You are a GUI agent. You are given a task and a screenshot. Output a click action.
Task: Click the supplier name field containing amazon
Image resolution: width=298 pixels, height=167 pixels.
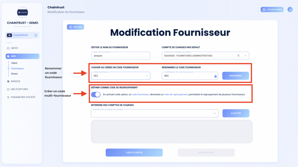pyautogui.click(x=121, y=55)
